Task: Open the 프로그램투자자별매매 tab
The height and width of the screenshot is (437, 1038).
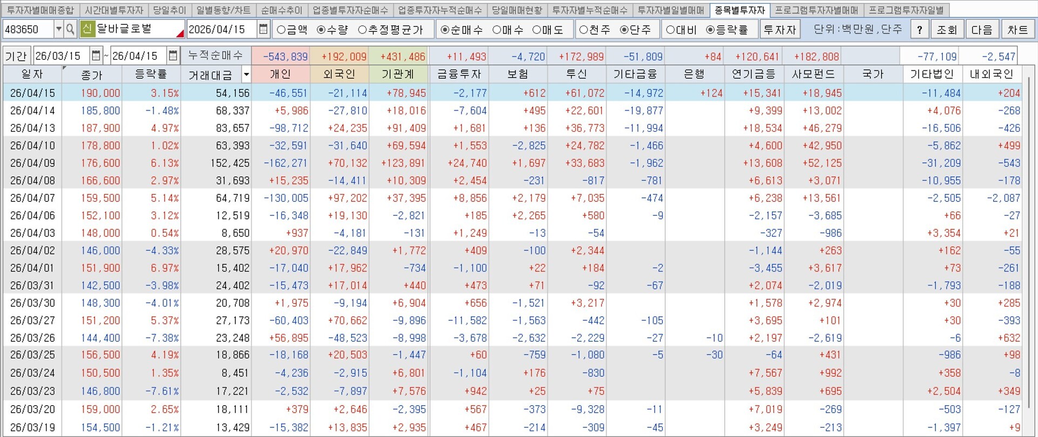Action: pyautogui.click(x=816, y=10)
